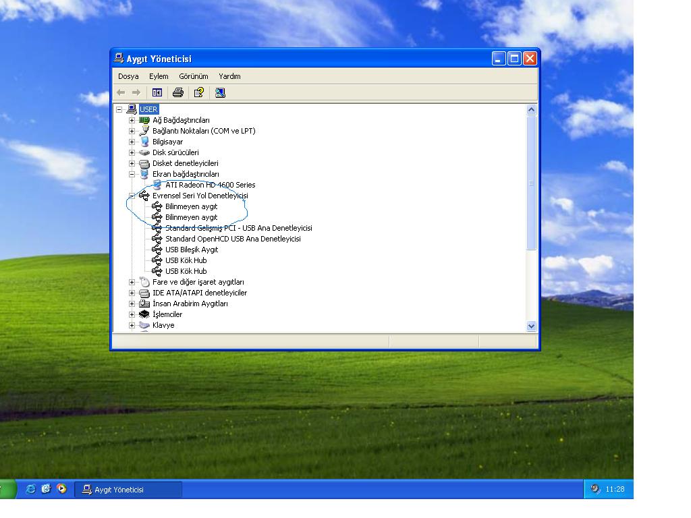Click the Aygıt Yöneticisi taskbar button

(128, 490)
